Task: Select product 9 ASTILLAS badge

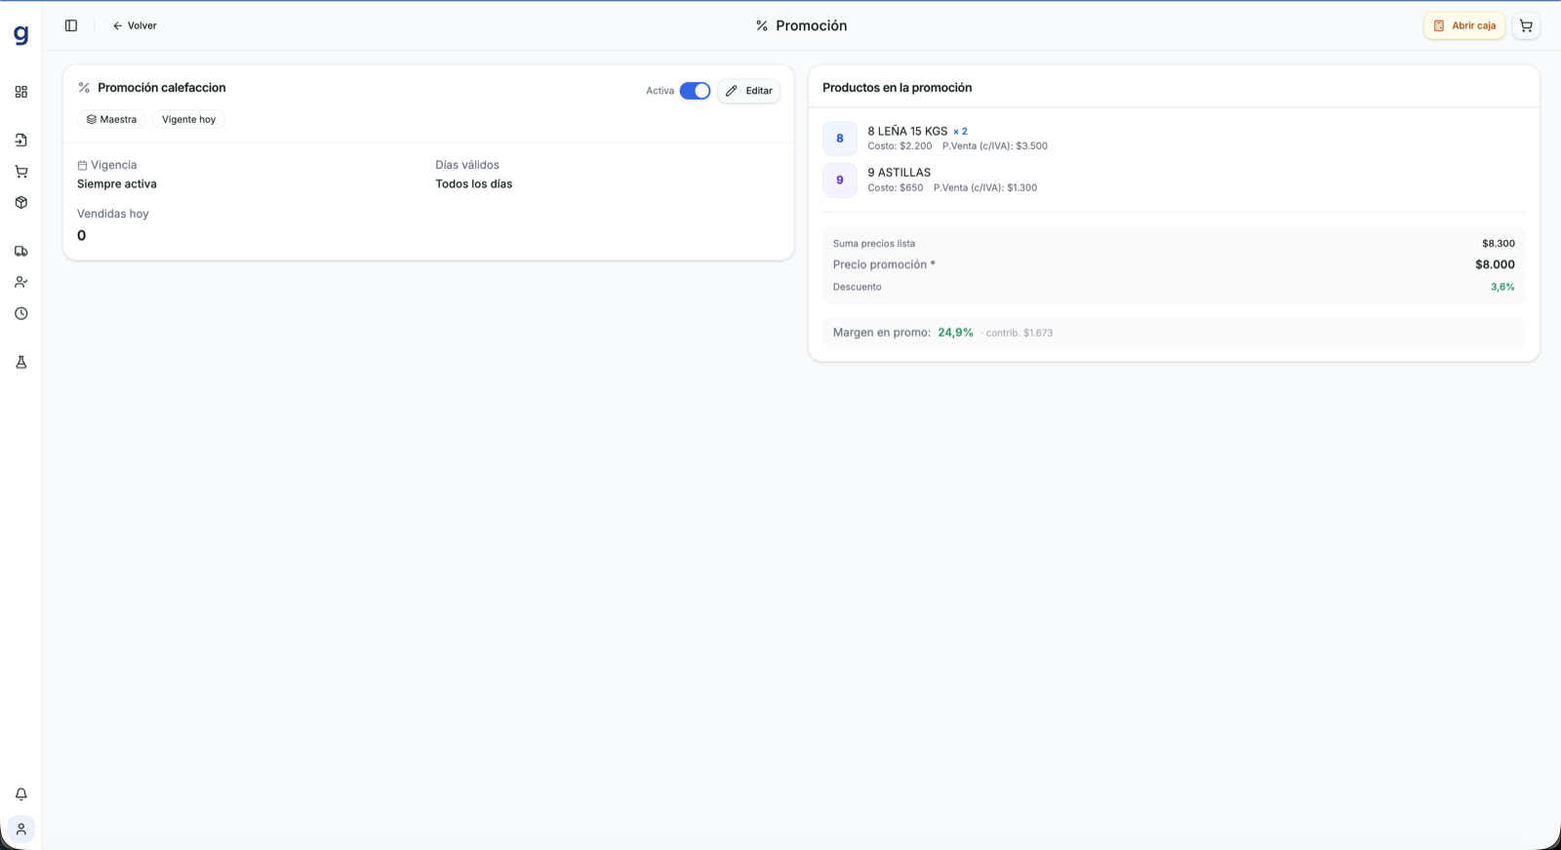Action: click(839, 180)
